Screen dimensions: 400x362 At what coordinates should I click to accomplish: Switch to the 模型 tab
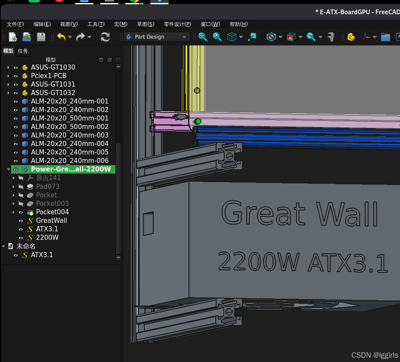8,51
